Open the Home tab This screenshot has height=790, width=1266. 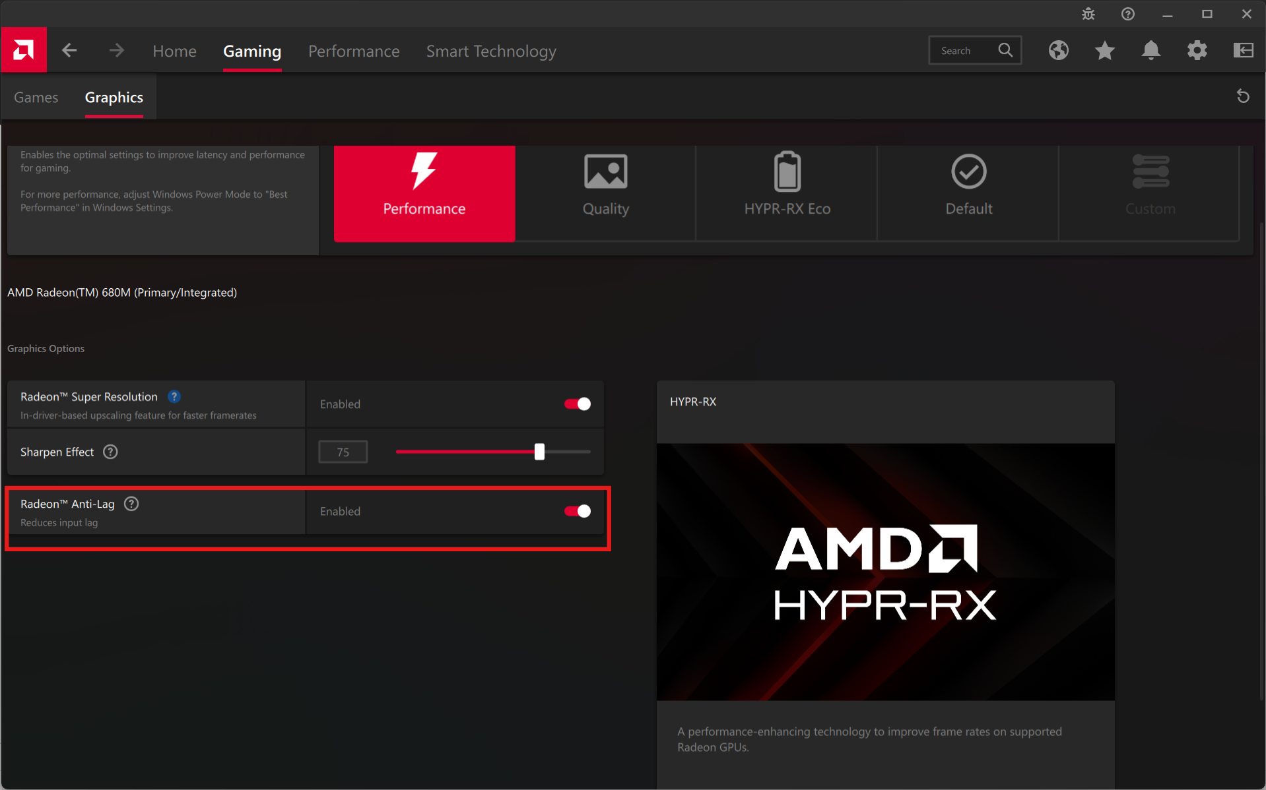point(175,51)
